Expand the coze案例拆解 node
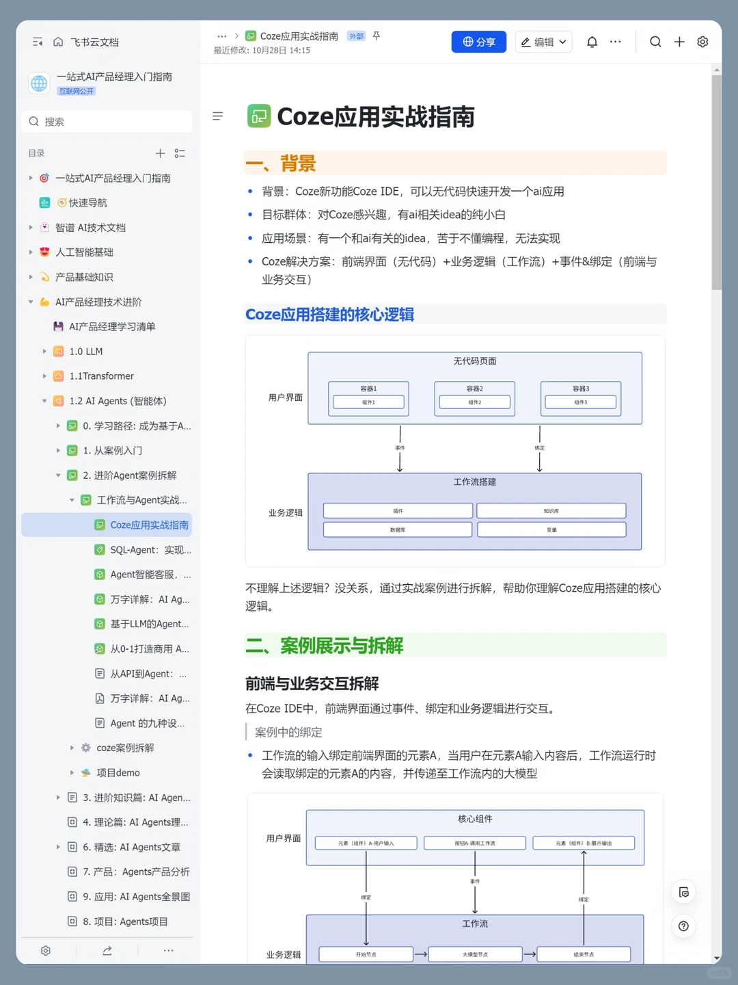Screen dimensions: 738x985 [72, 748]
